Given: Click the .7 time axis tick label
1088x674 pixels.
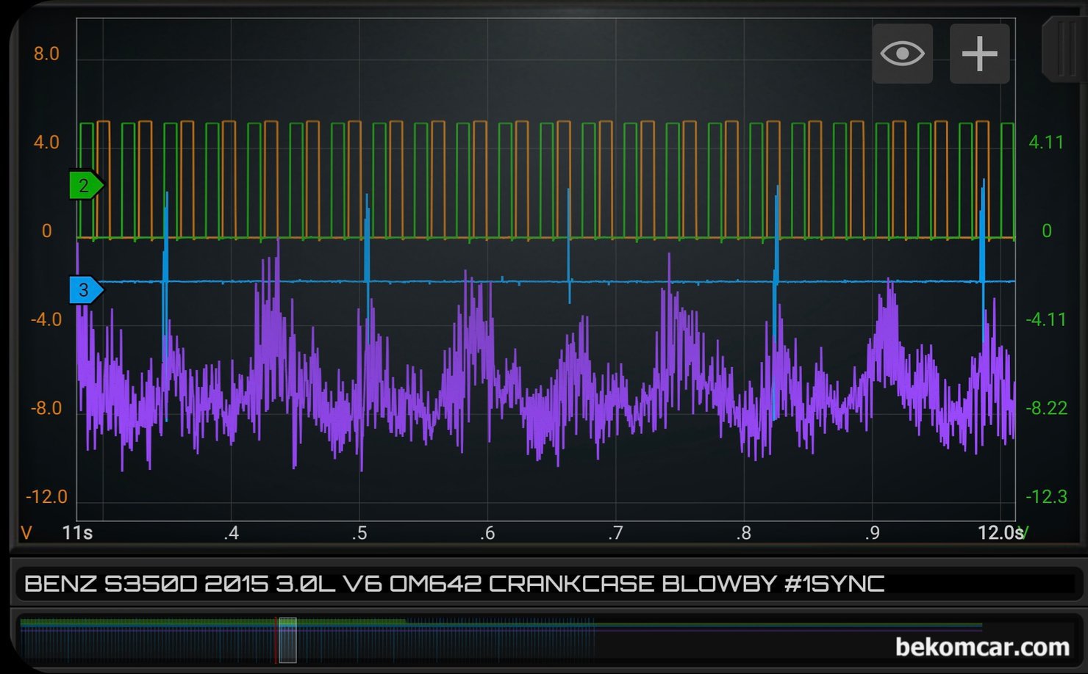Looking at the screenshot, I should [x=615, y=533].
